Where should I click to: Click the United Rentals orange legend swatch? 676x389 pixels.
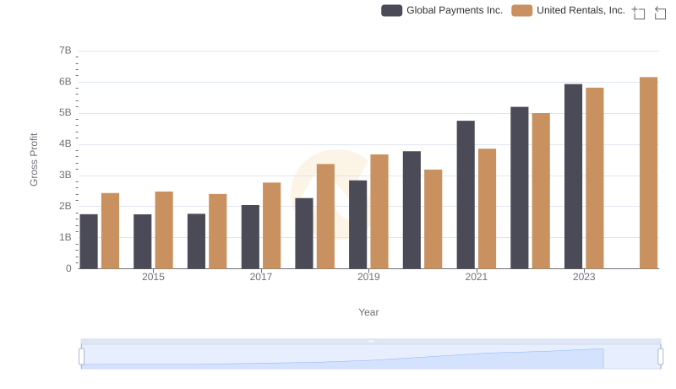point(521,10)
